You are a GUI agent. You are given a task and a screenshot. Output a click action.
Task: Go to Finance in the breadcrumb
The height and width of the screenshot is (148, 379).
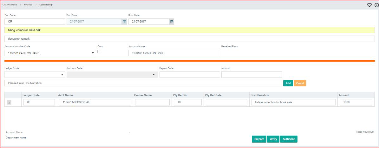click(28, 5)
